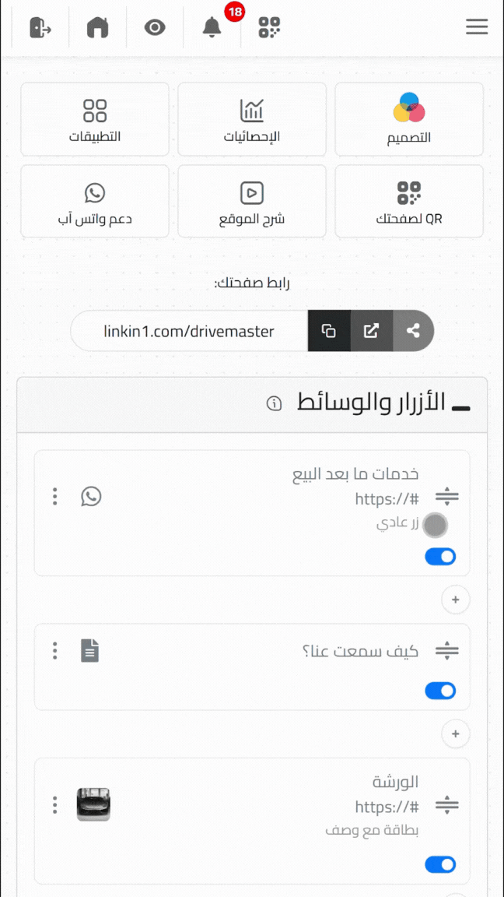Viewport: 504px width, 897px height.
Task: Click the WhatsApp icon on خدمات ما بعد البيع
Action: (91, 496)
